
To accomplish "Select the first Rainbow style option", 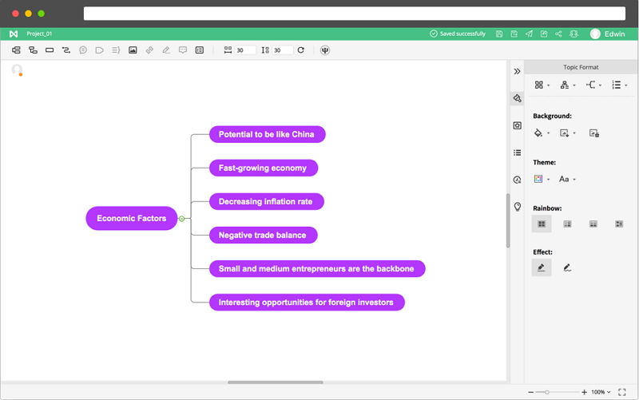I will 542,224.
